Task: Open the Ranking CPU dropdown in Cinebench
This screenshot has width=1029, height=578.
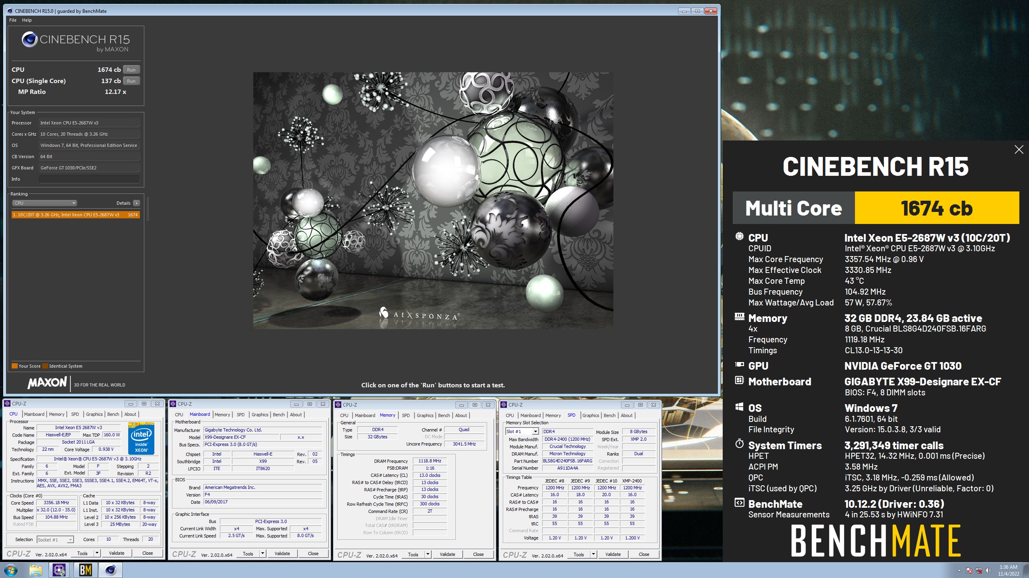Action: 45,203
